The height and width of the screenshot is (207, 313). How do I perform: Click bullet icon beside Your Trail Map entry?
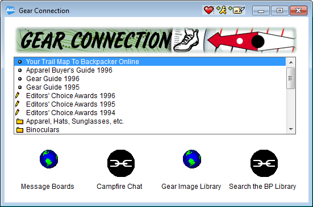point(20,62)
